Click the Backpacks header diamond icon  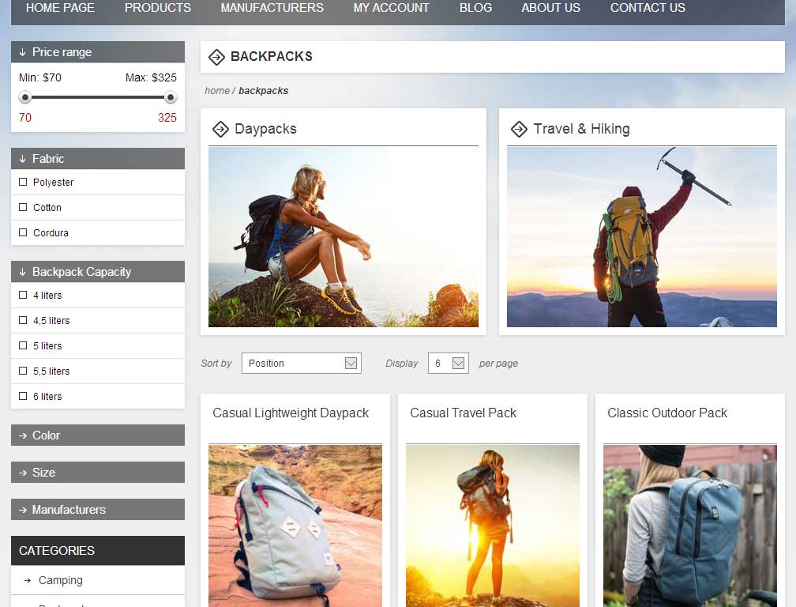point(217,56)
